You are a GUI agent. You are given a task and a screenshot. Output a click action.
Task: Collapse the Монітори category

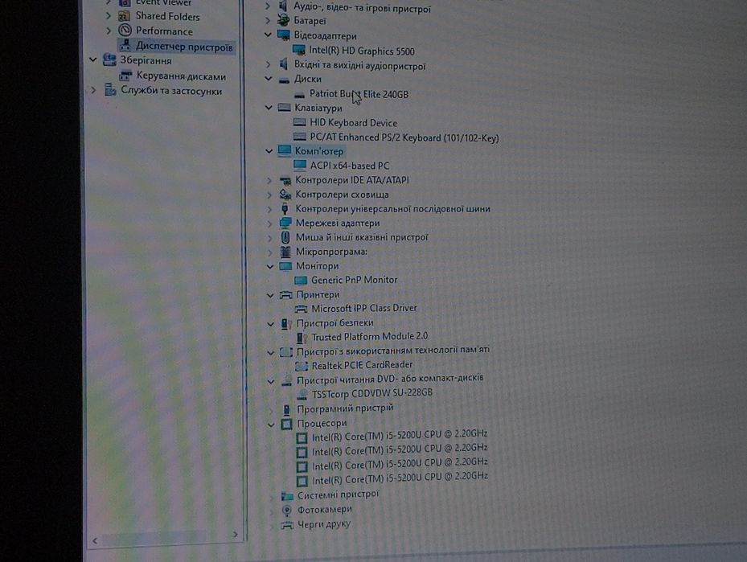point(270,266)
